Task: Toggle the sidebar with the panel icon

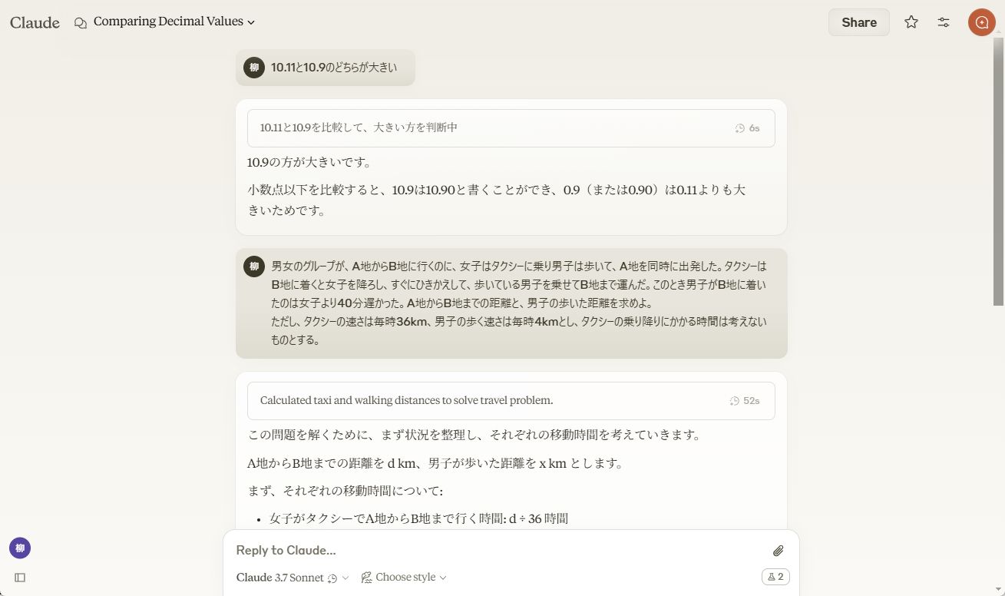Action: click(x=20, y=577)
